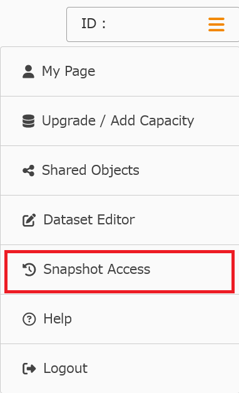The height and width of the screenshot is (393, 239).
Task: Toggle the account dropdown via ID bar
Action: [153, 24]
